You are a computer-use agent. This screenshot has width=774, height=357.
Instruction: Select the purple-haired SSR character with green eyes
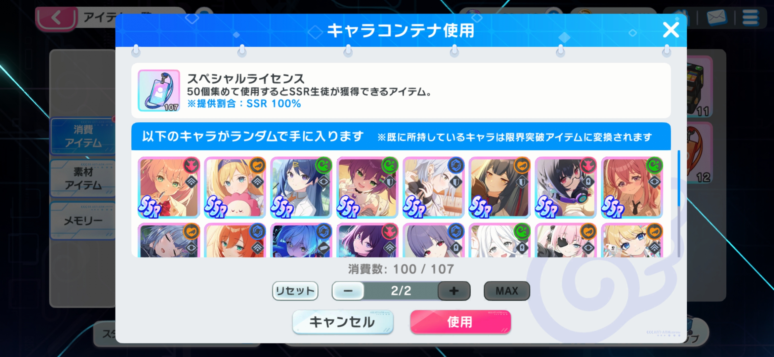(367, 188)
